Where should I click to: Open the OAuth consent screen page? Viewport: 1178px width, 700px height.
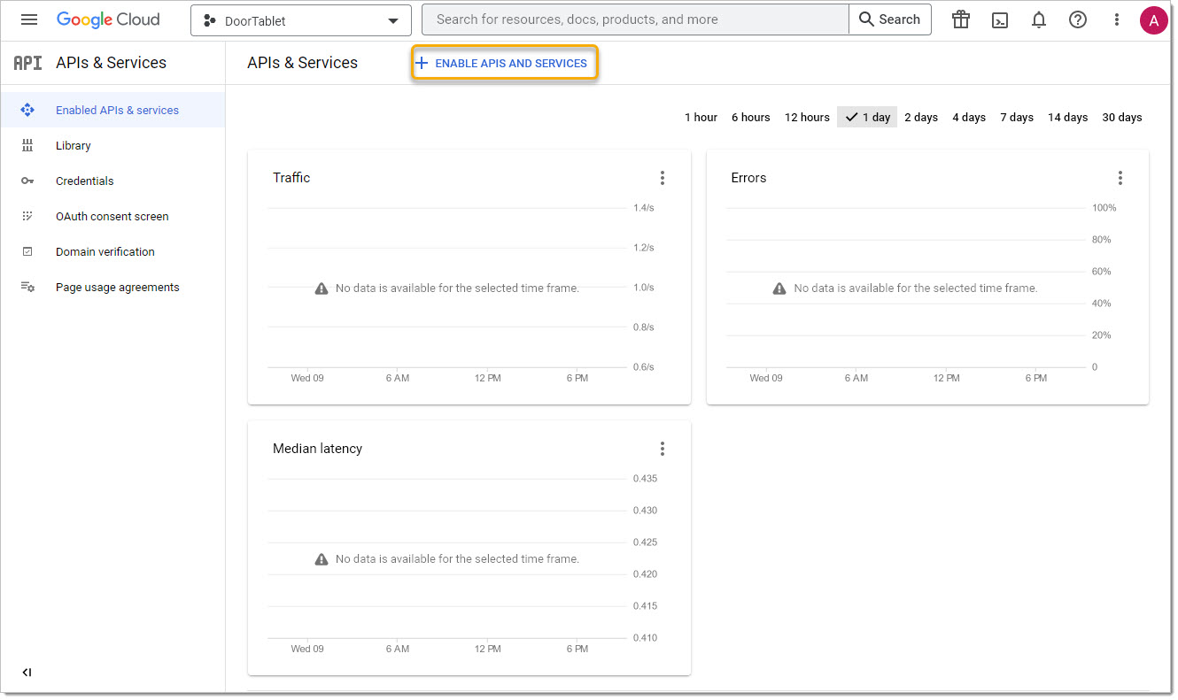(x=112, y=216)
